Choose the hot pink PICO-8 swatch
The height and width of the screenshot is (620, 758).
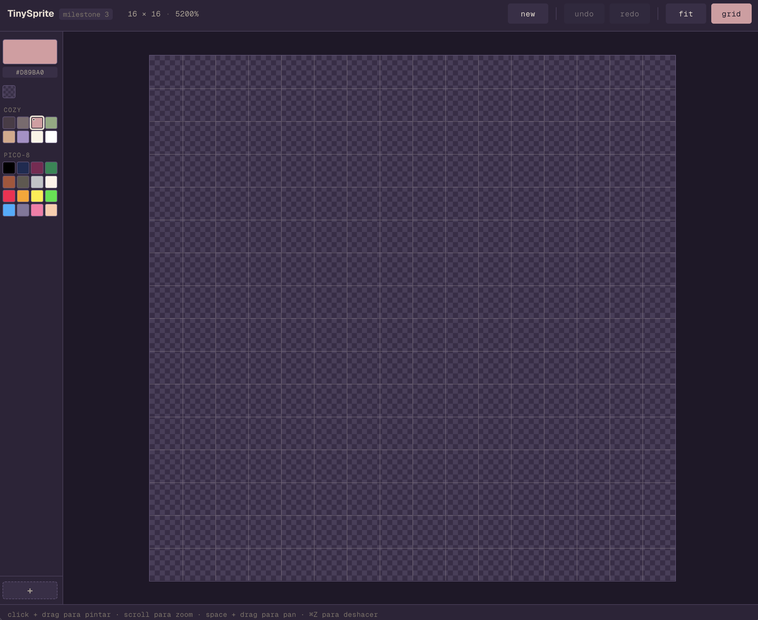point(37,210)
